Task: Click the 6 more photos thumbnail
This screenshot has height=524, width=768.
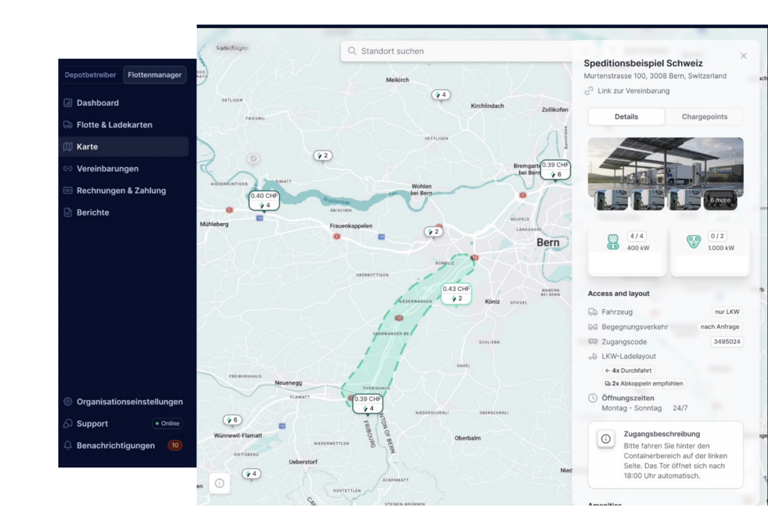Action: click(x=720, y=200)
